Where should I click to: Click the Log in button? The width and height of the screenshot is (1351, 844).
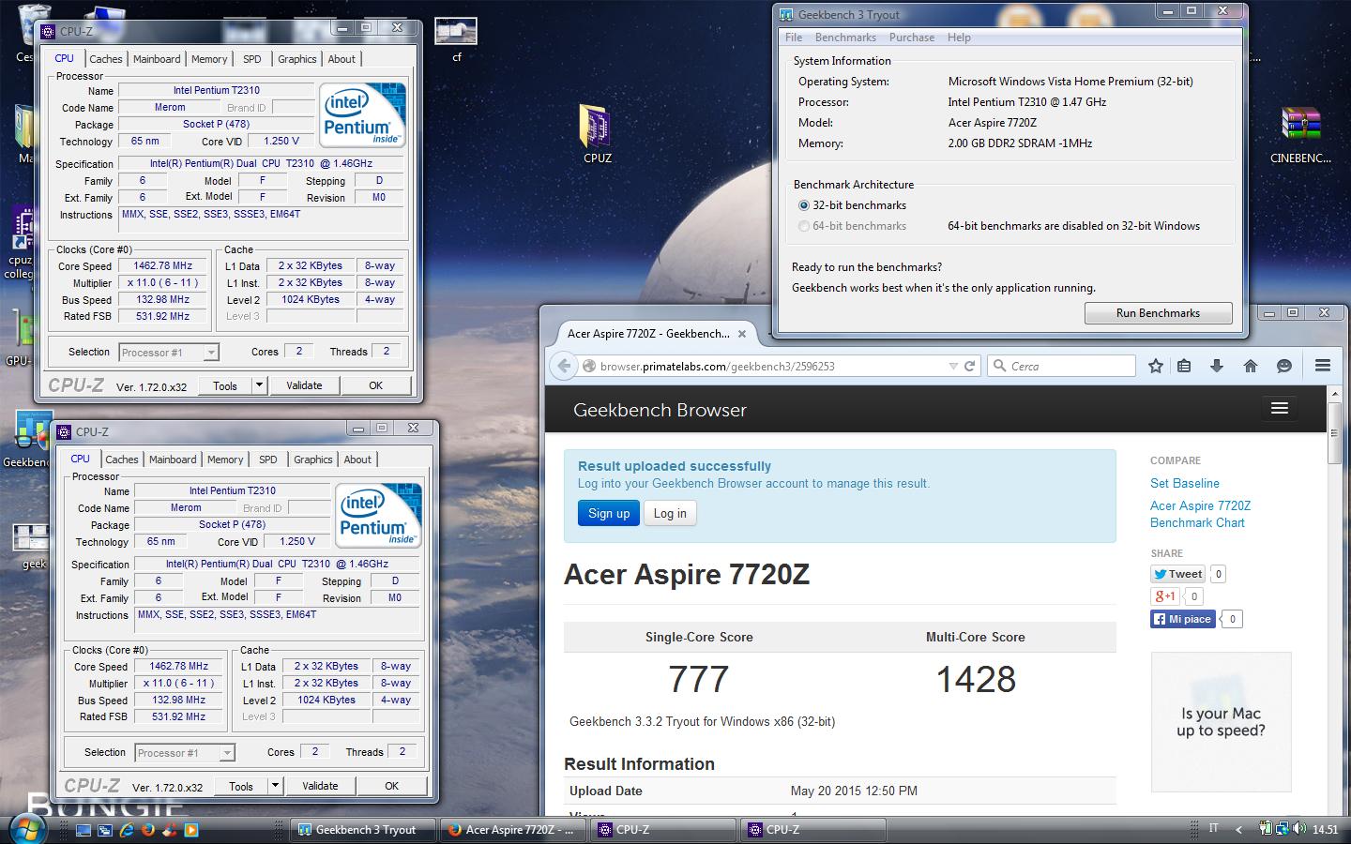click(x=670, y=513)
